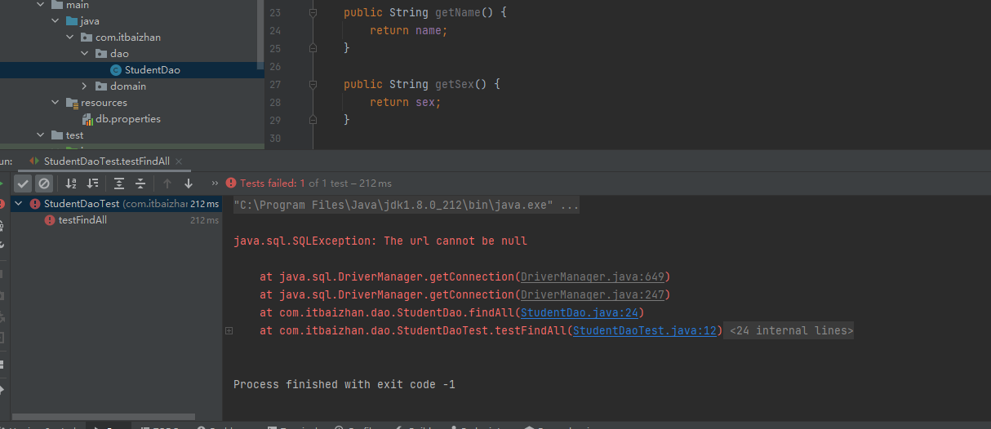Click the project tree vertical scrollbar

click(x=261, y=33)
